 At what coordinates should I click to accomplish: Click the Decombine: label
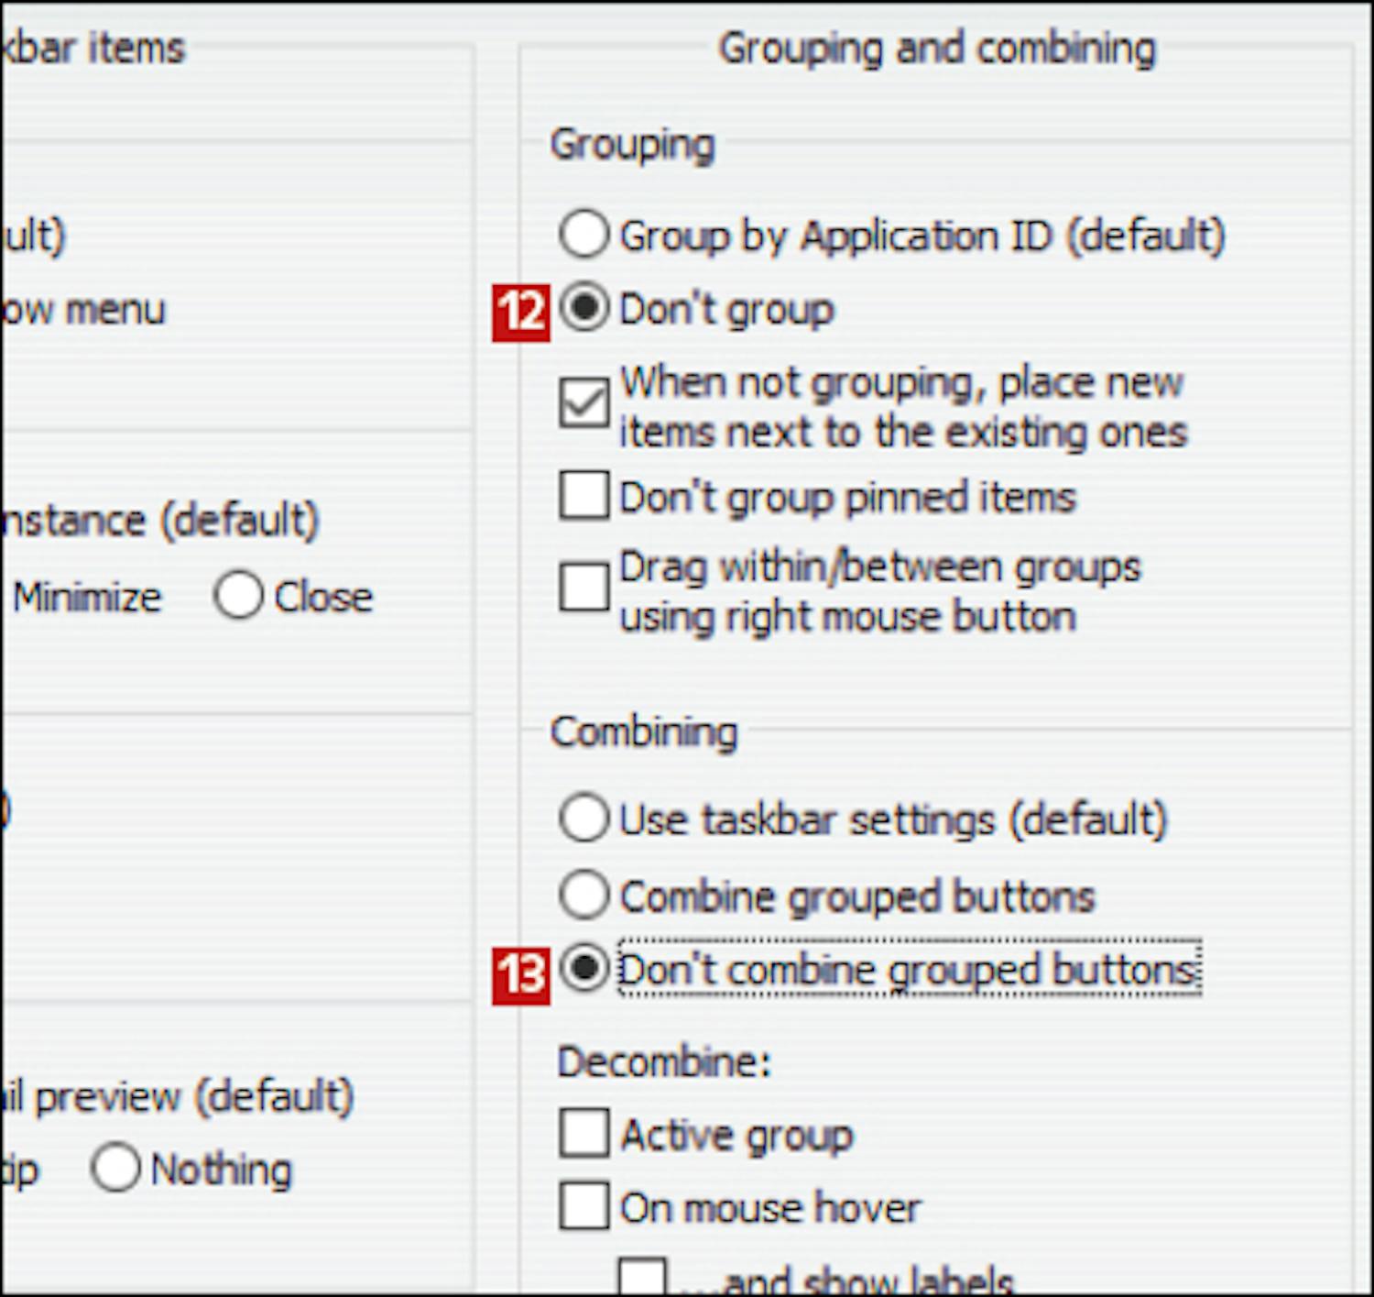point(664,1062)
